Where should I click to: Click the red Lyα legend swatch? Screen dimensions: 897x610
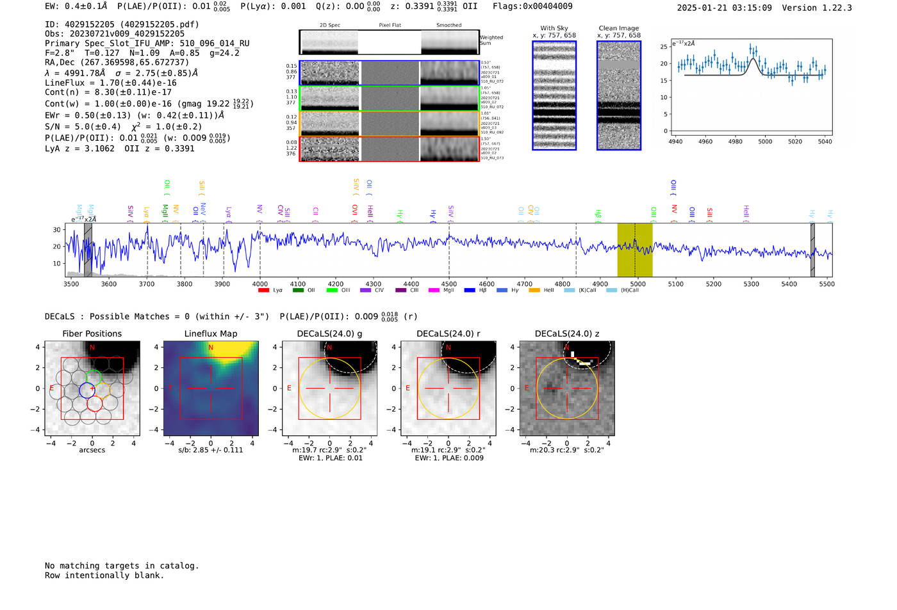click(x=263, y=291)
